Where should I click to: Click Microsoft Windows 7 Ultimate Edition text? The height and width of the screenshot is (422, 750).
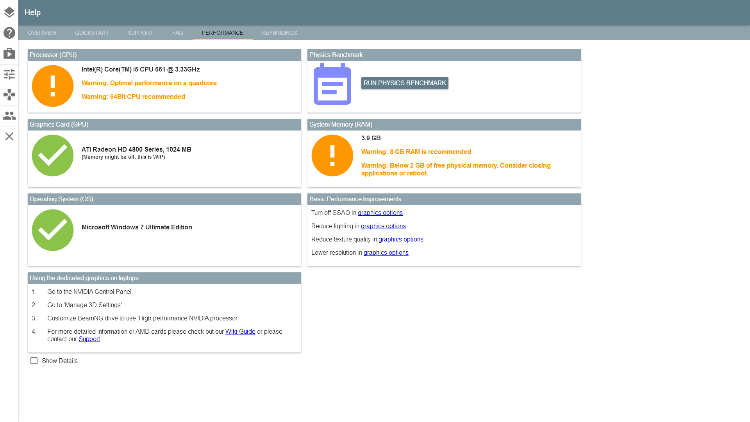137,227
